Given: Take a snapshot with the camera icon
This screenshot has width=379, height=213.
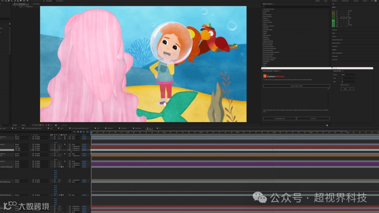Looking at the screenshot, I should click(x=56, y=125).
